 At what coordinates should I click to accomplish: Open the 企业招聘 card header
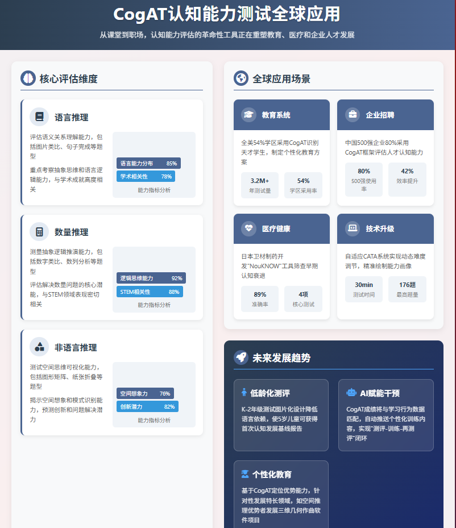pos(385,115)
